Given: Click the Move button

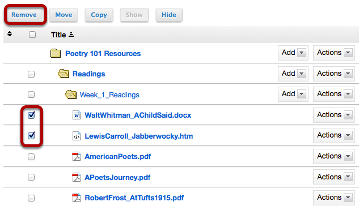Looking at the screenshot, I should click(64, 15).
